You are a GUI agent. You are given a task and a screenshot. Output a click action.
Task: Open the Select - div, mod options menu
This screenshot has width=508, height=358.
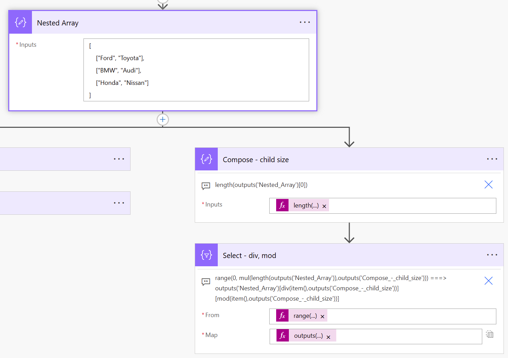(x=492, y=255)
